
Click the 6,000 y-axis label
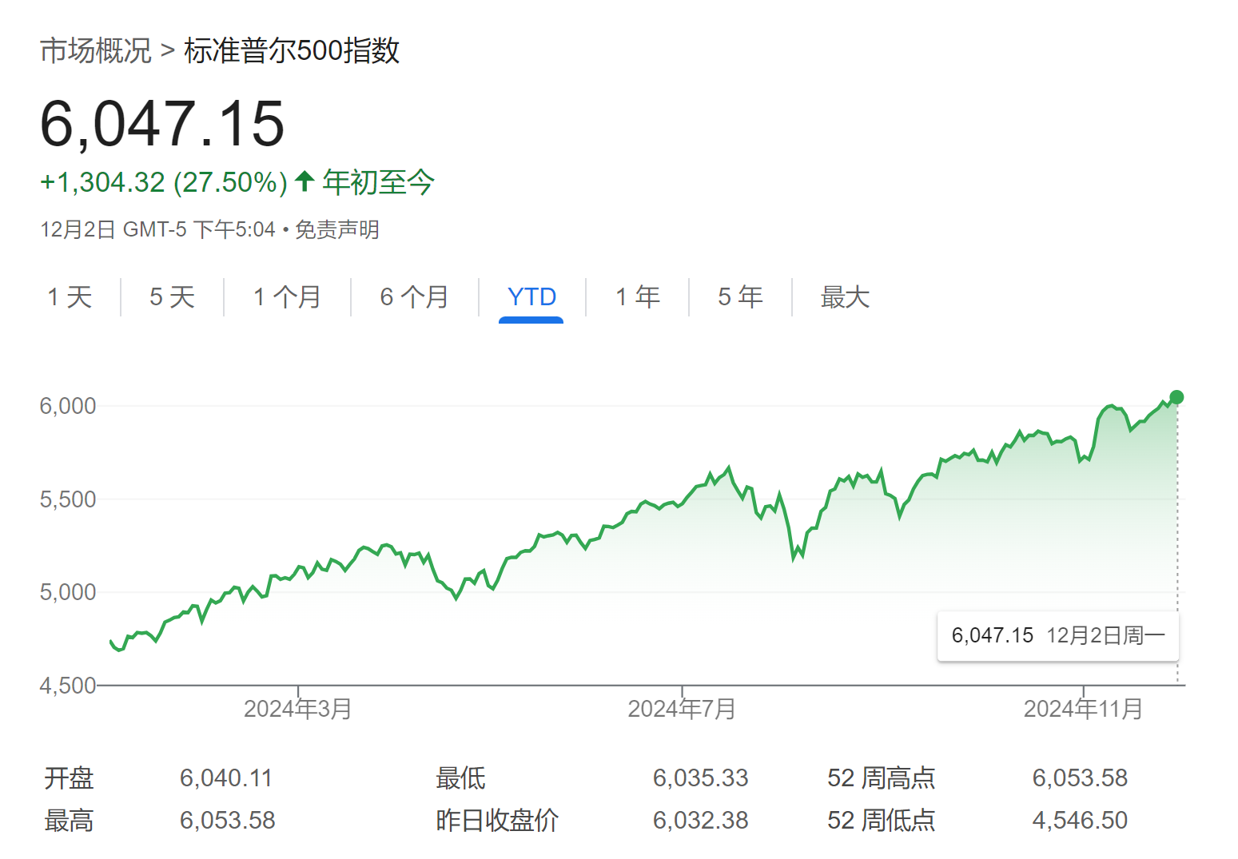pos(68,406)
